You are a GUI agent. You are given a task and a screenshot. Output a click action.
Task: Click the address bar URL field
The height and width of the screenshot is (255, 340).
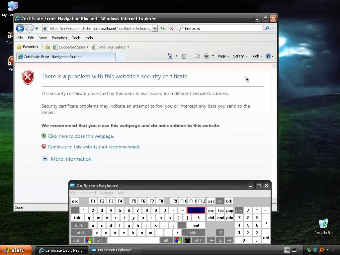click(97, 28)
